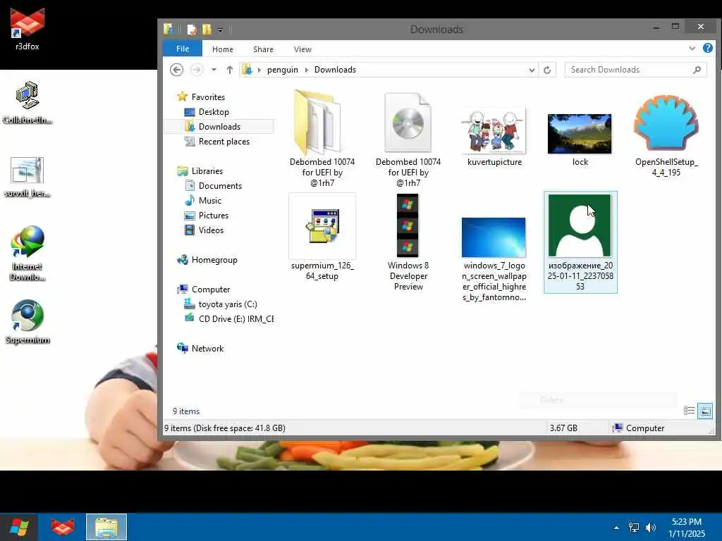
Task: Open Videos library
Action: [211, 230]
